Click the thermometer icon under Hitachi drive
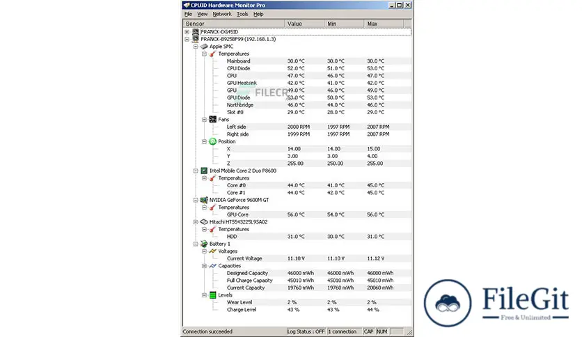This screenshot has height=337, width=582. 213,229
